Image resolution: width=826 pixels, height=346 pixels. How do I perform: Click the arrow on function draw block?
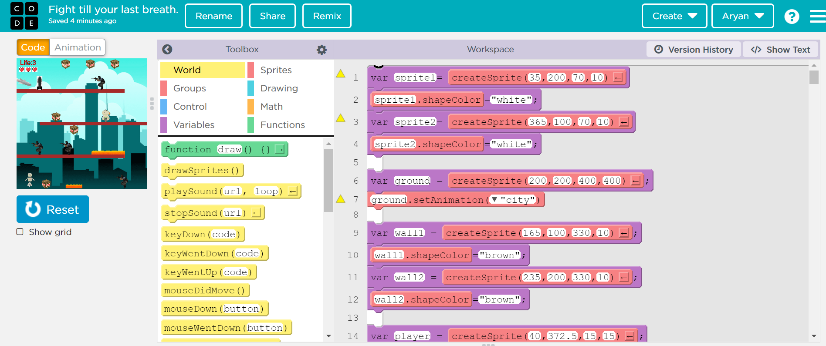click(x=280, y=150)
